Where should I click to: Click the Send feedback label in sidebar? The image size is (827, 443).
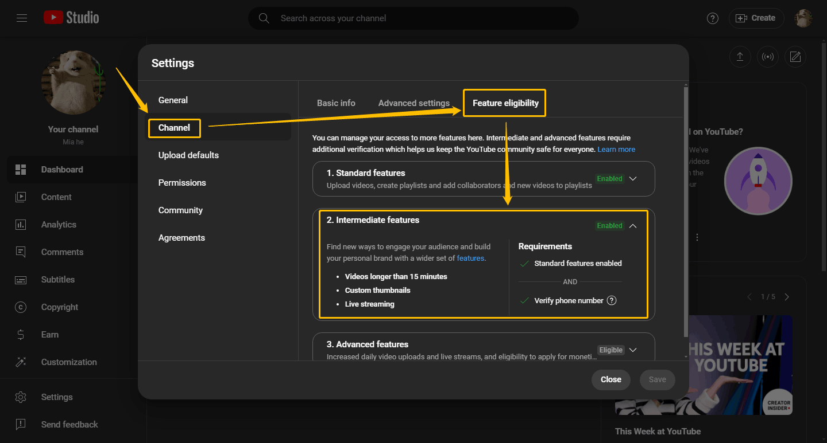69,425
